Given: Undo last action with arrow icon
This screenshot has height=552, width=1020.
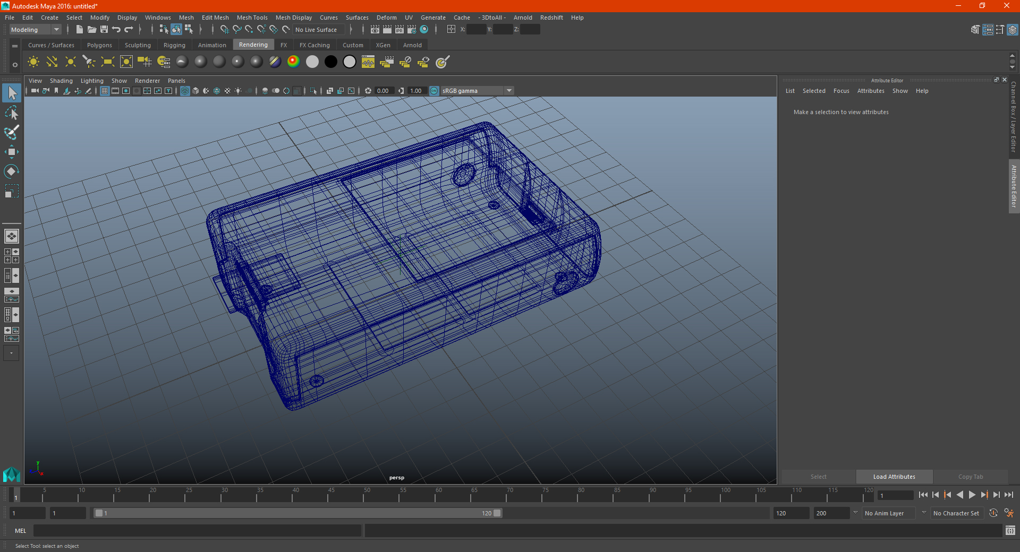Looking at the screenshot, I should point(116,30).
